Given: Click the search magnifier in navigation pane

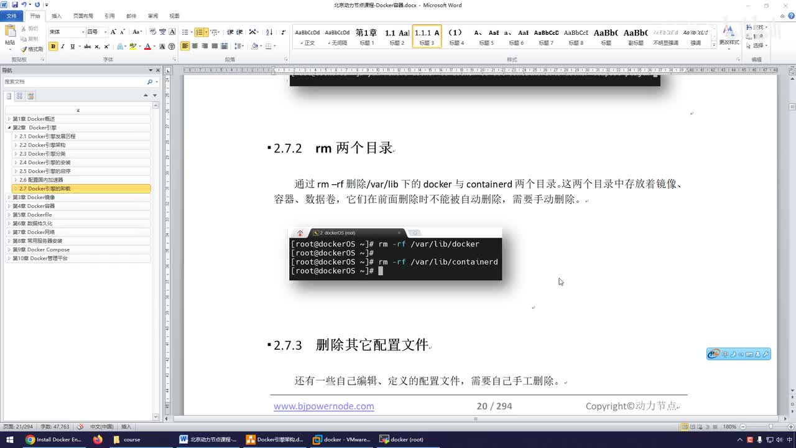Looking at the screenshot, I should click(x=149, y=82).
